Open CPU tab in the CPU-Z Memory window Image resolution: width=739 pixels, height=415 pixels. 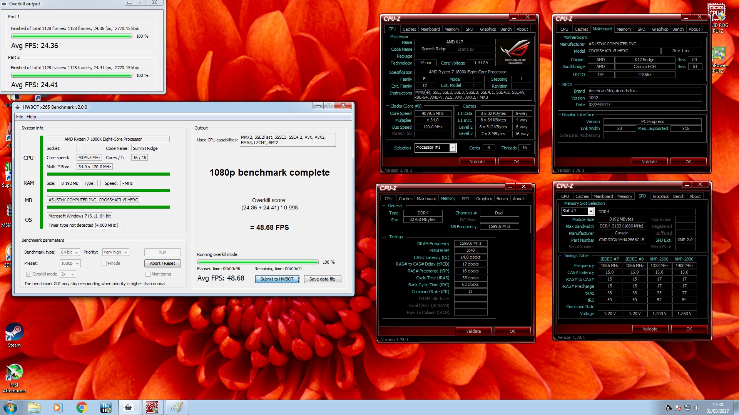388,199
